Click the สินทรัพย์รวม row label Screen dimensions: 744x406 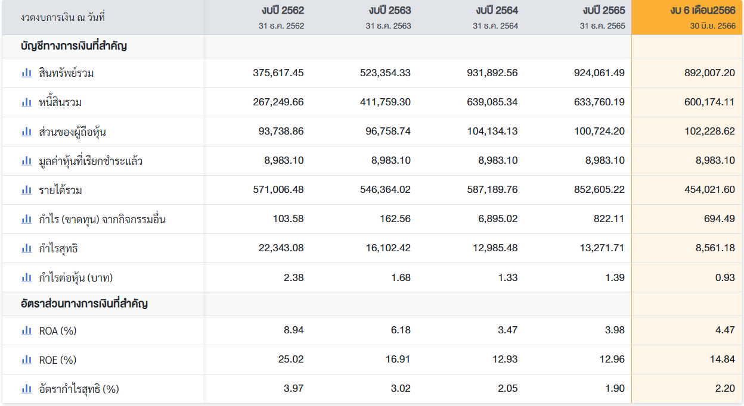(66, 73)
